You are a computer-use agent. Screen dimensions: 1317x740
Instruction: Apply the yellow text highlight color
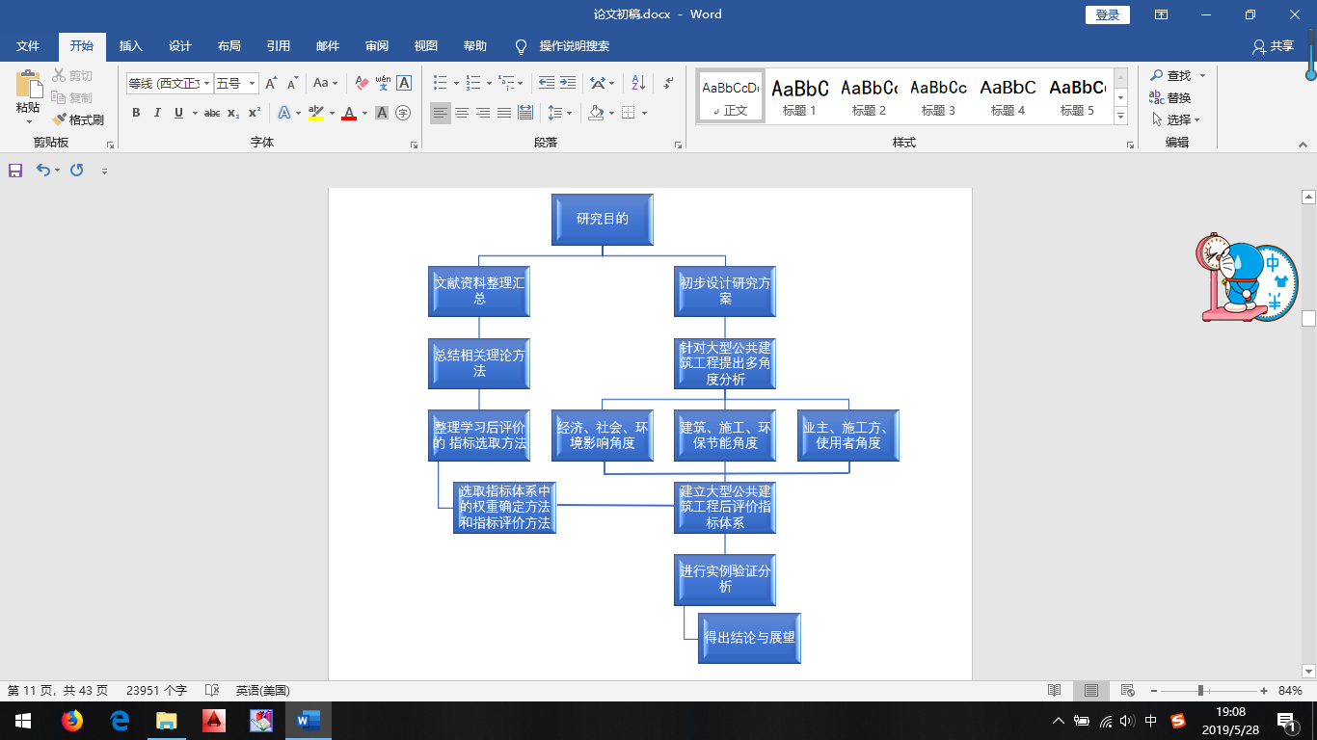[x=316, y=113]
